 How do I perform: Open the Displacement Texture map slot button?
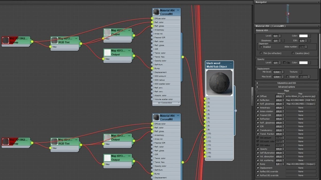300,72
